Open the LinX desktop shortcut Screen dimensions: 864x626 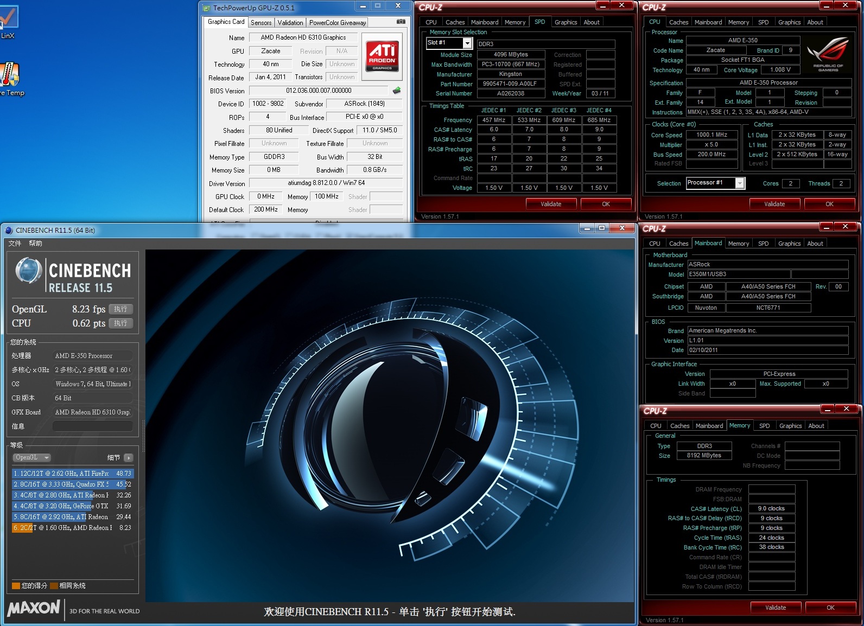coord(8,22)
